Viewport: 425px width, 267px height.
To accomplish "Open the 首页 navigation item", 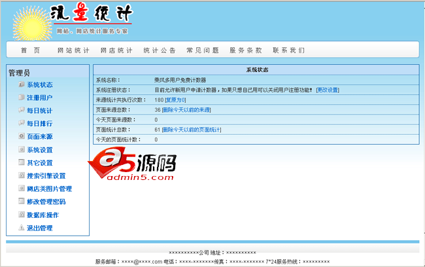I will click(30, 50).
